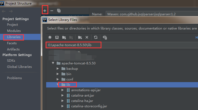Screen dimensions: 198x110
Task: Select the lib folder row
Action: coord(122,85)
